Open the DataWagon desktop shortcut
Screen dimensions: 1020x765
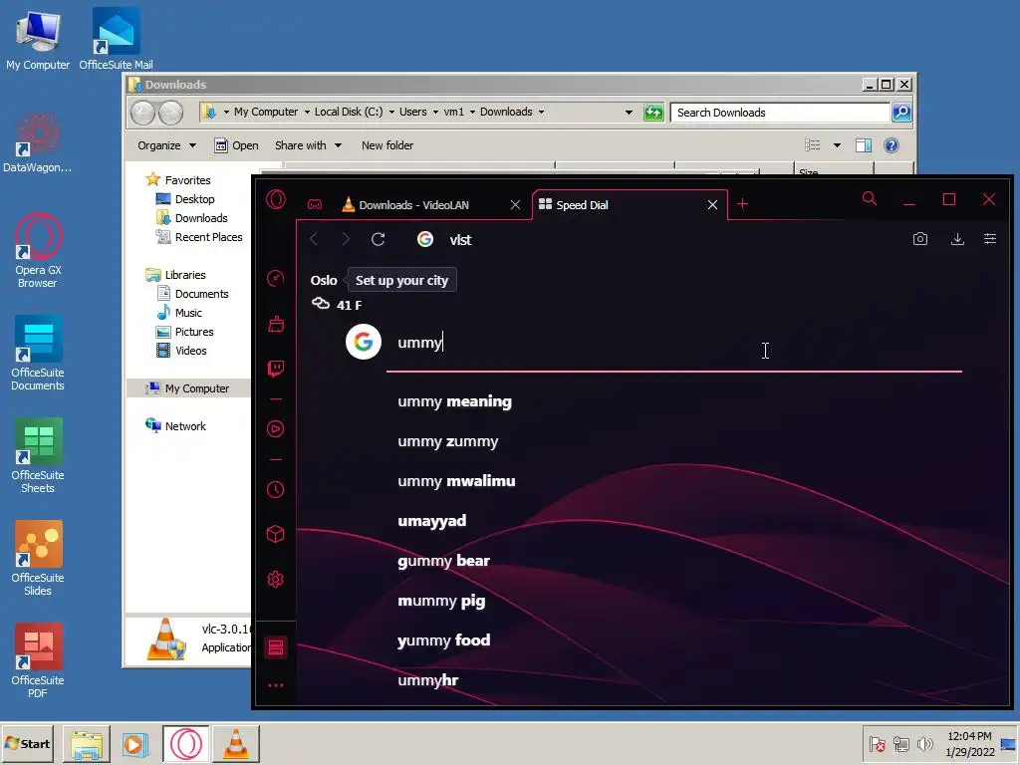tap(38, 143)
